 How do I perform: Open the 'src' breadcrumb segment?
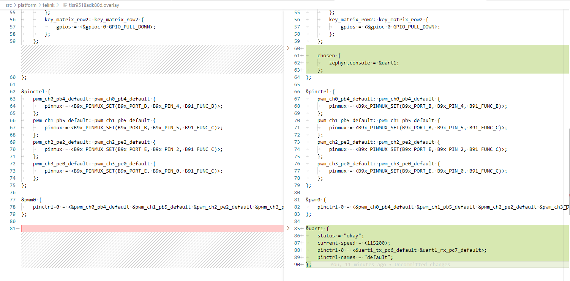[x=9, y=5]
